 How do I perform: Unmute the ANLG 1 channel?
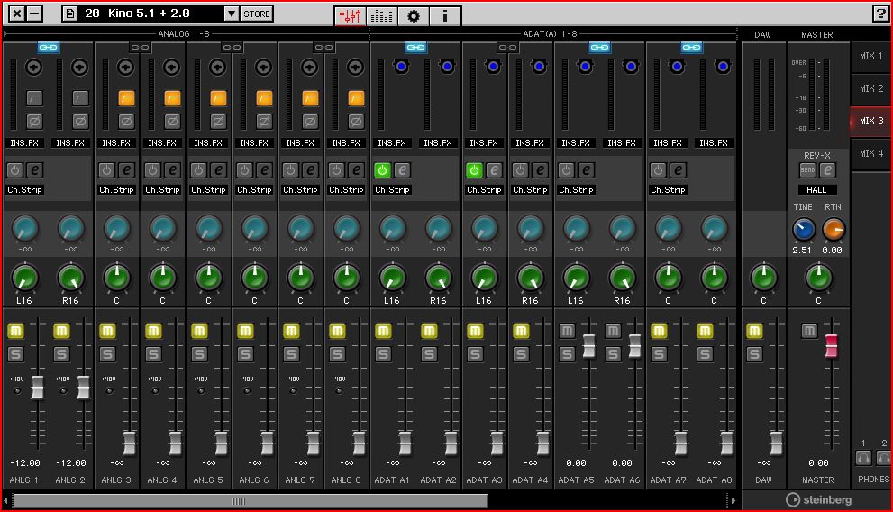[15, 331]
